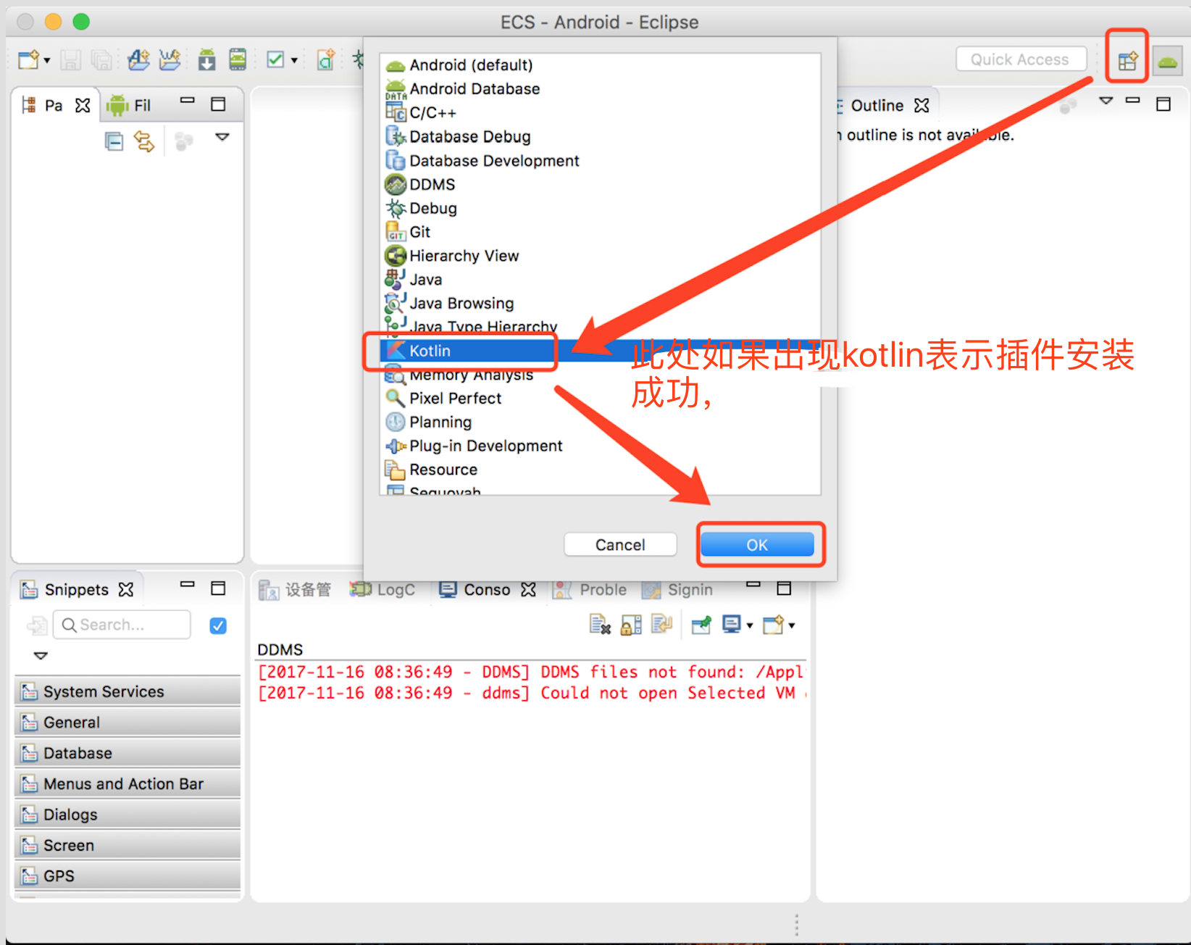Image resolution: width=1191 pixels, height=945 pixels.
Task: Open the Outline view menu arrow
Action: pos(1106,101)
